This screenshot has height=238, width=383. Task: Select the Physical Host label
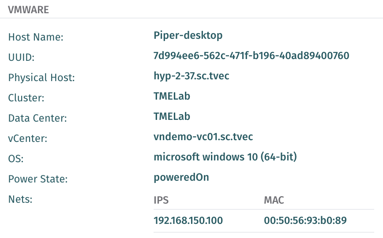pos(41,78)
